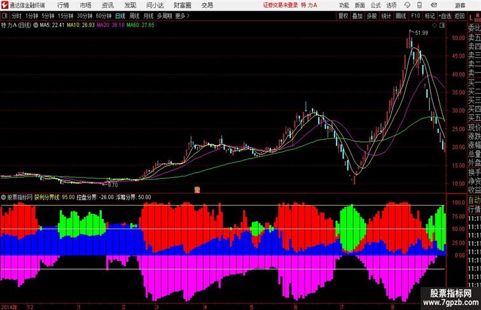Click the MA60: 27.65 value
This screenshot has height=310, width=481.
tap(141, 25)
